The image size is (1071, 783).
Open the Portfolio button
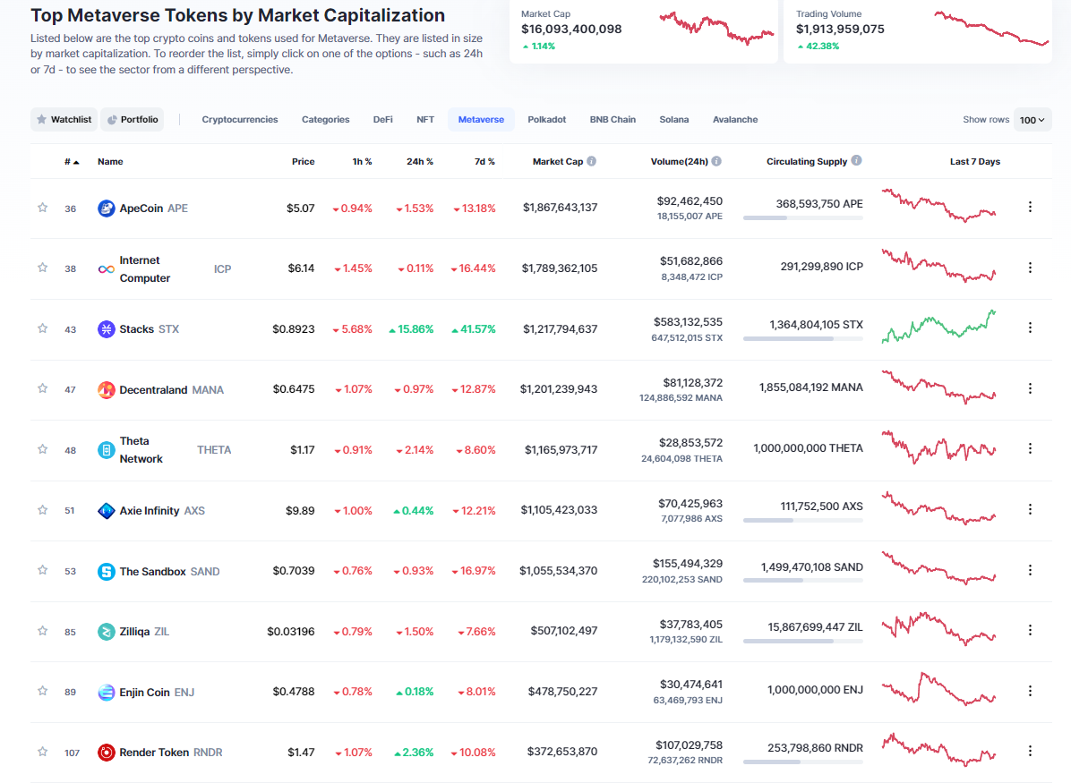(x=132, y=120)
